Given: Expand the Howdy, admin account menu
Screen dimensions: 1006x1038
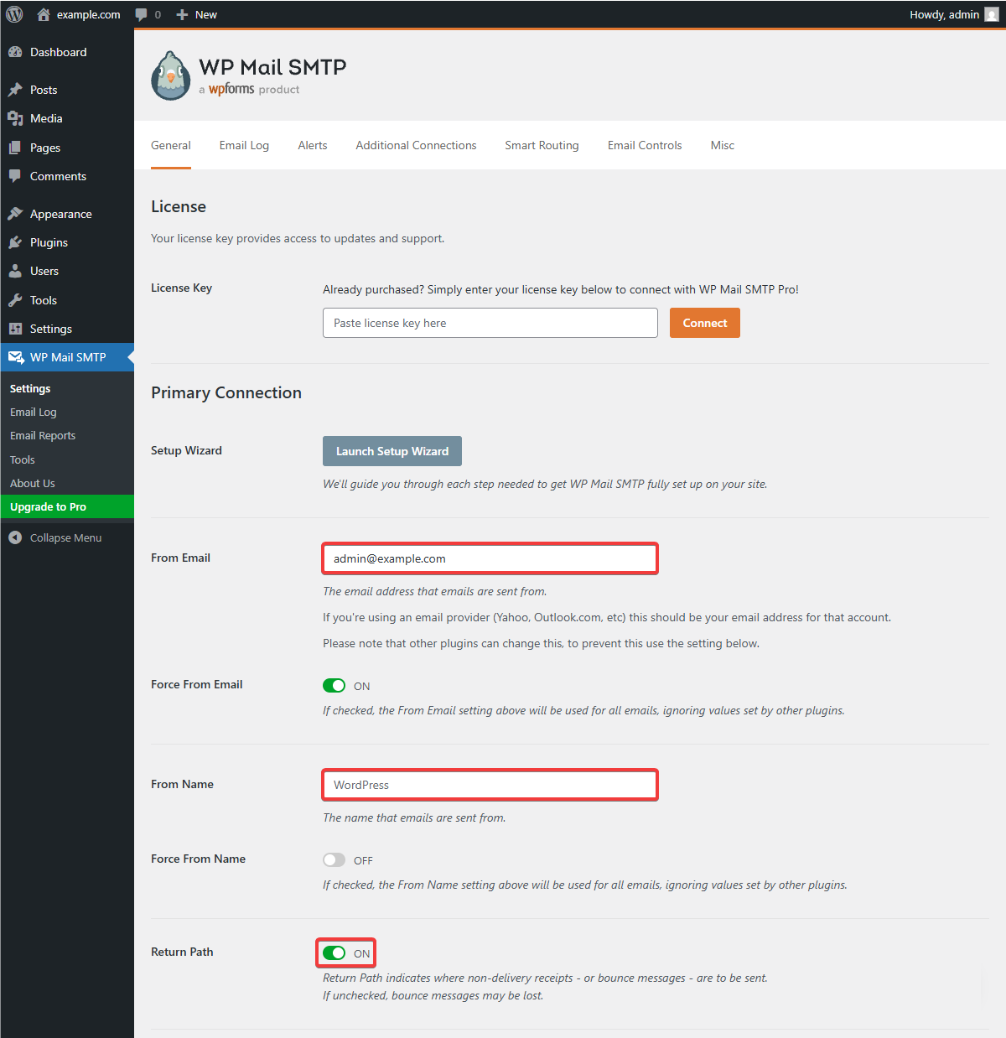Looking at the screenshot, I should (944, 14).
